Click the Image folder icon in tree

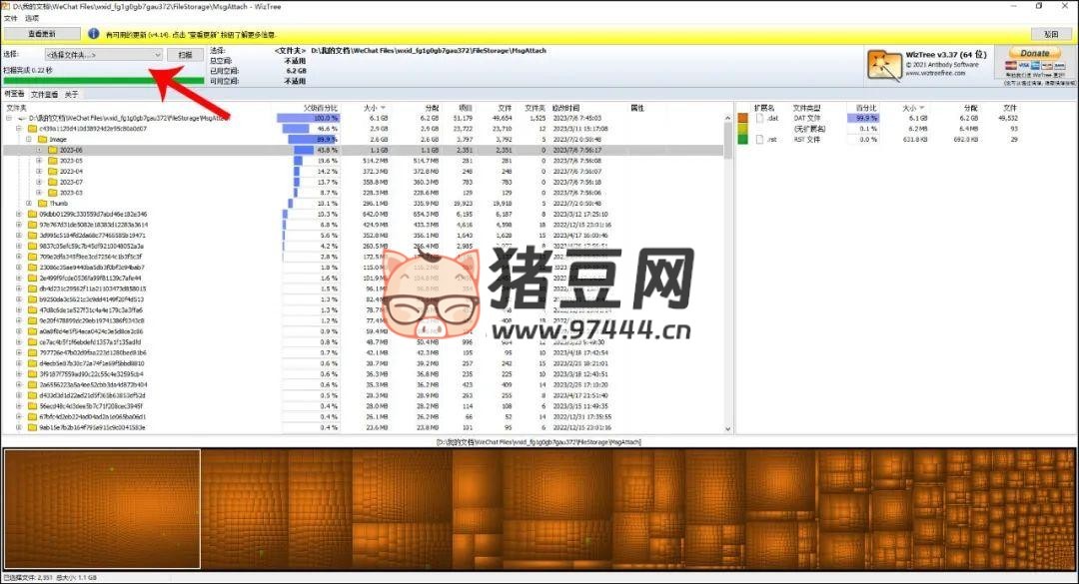pos(40,139)
